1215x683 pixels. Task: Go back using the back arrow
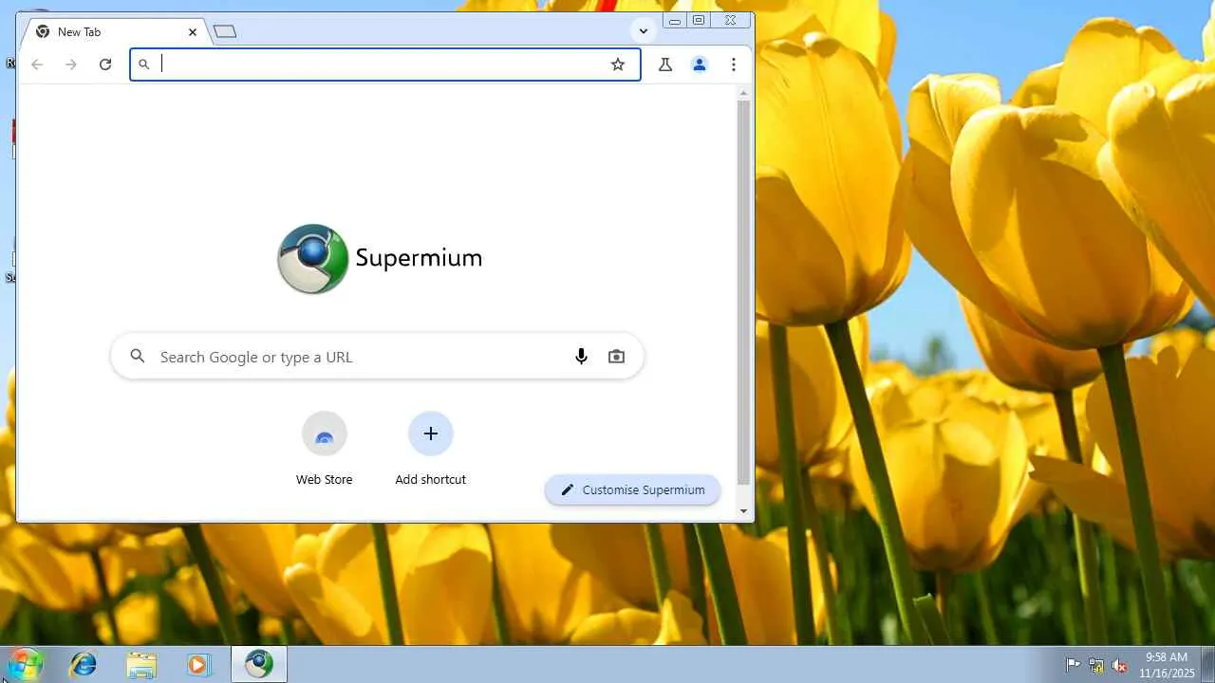37,65
